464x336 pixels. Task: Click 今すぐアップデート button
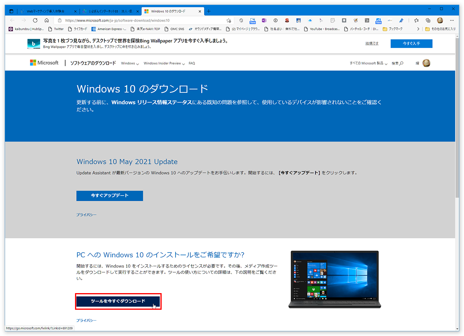[110, 196]
